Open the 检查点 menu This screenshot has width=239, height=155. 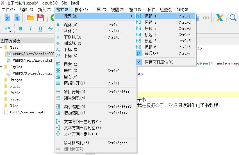tap(166, 10)
